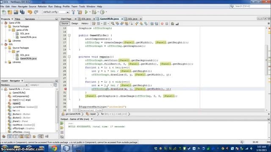Click the NetBeans cube icon in taskbar
The image size is (271, 152).
coord(66,148)
